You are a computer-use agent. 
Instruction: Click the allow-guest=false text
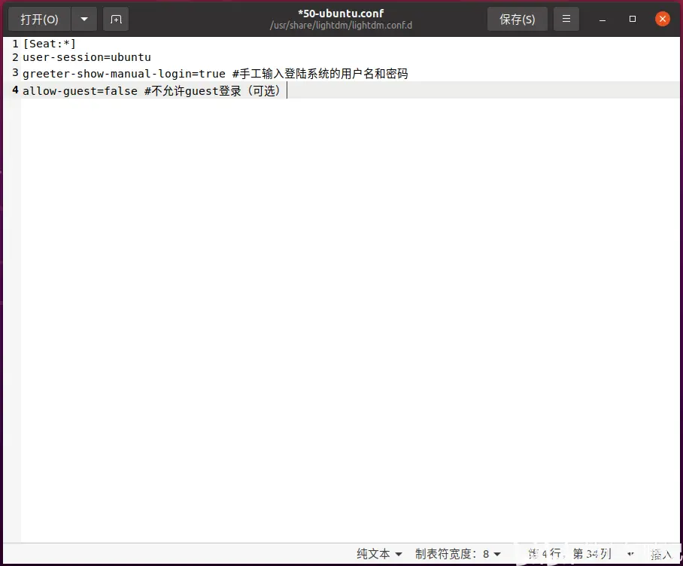click(x=79, y=90)
